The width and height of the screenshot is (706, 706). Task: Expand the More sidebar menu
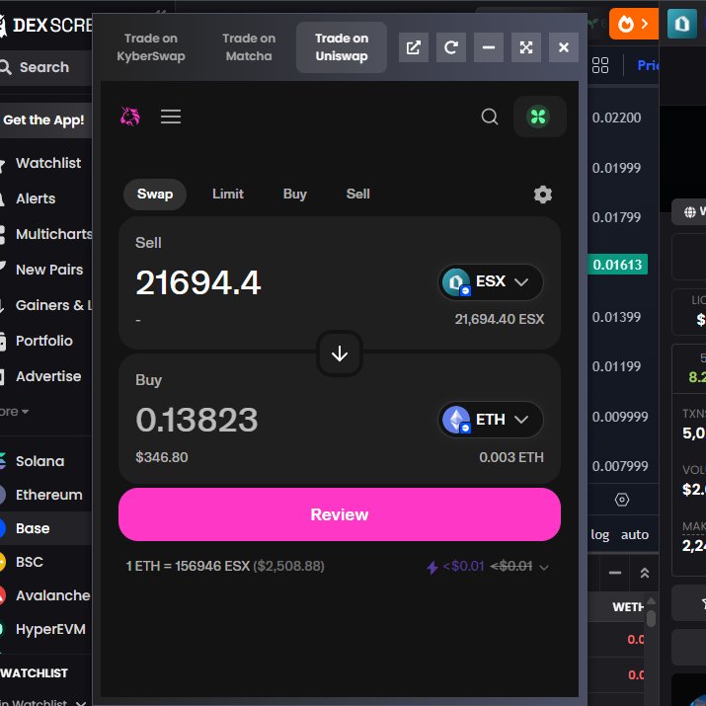tap(15, 412)
